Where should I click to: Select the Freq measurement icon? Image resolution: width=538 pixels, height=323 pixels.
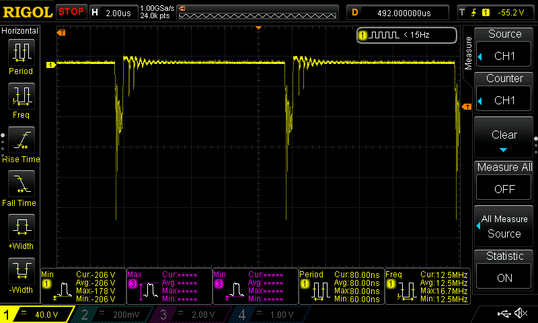point(21,97)
